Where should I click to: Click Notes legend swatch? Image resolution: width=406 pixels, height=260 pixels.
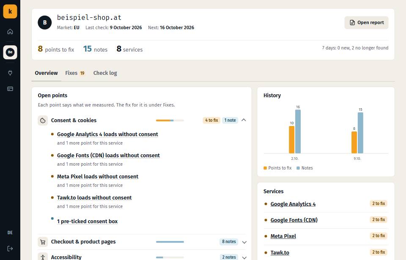tap(298, 168)
